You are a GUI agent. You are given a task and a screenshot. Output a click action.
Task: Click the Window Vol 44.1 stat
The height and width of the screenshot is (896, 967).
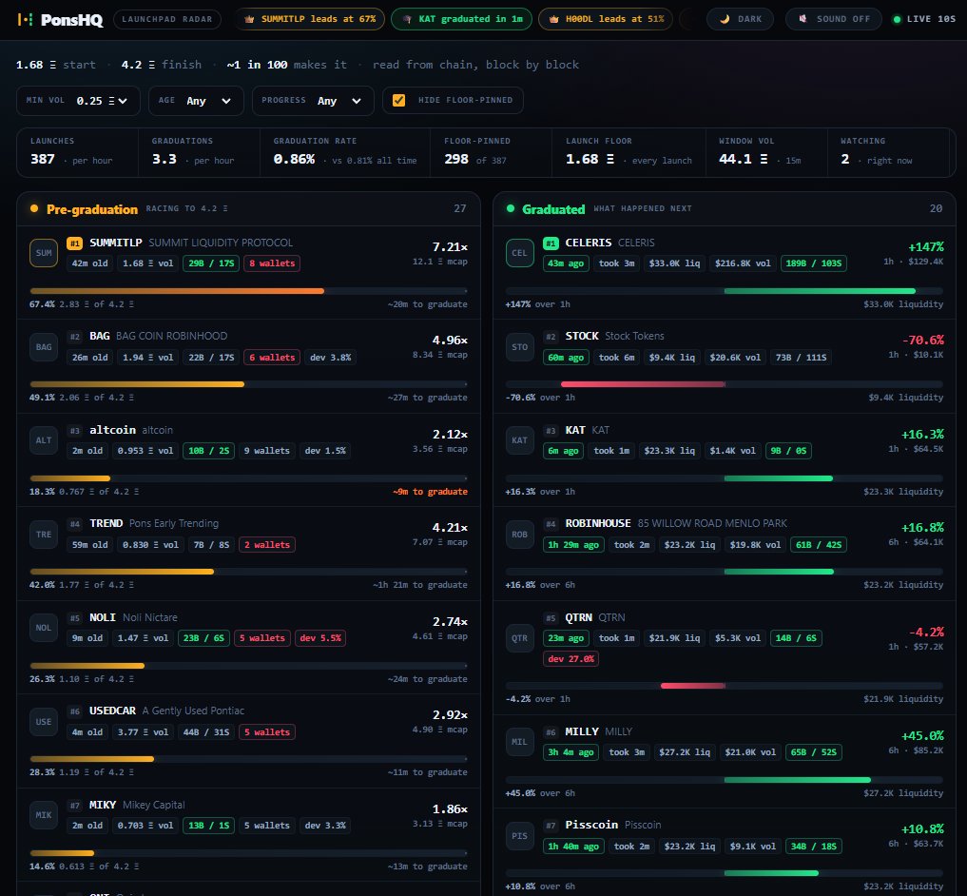766,152
